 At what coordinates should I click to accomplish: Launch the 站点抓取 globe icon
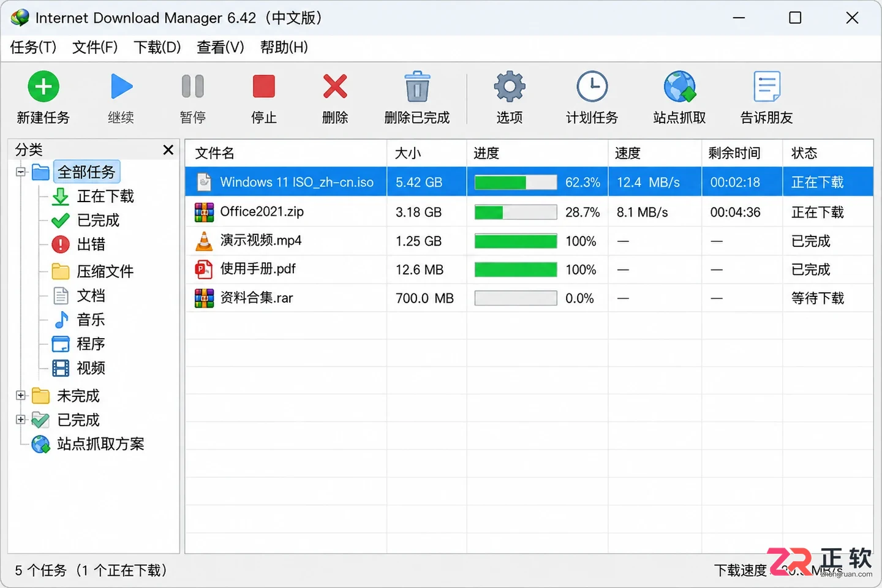pos(679,86)
